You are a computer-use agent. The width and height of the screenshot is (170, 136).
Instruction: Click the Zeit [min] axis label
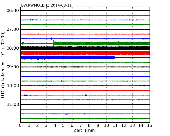(85, 130)
